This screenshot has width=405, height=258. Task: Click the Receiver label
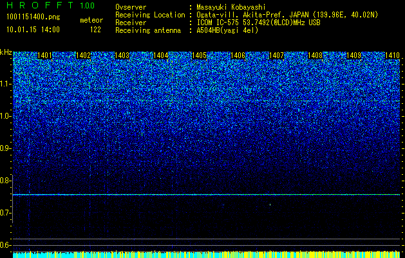click(x=131, y=23)
